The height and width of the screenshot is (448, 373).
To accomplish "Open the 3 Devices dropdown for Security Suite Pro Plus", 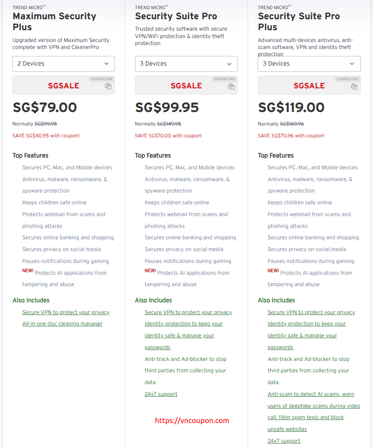I will [x=309, y=64].
